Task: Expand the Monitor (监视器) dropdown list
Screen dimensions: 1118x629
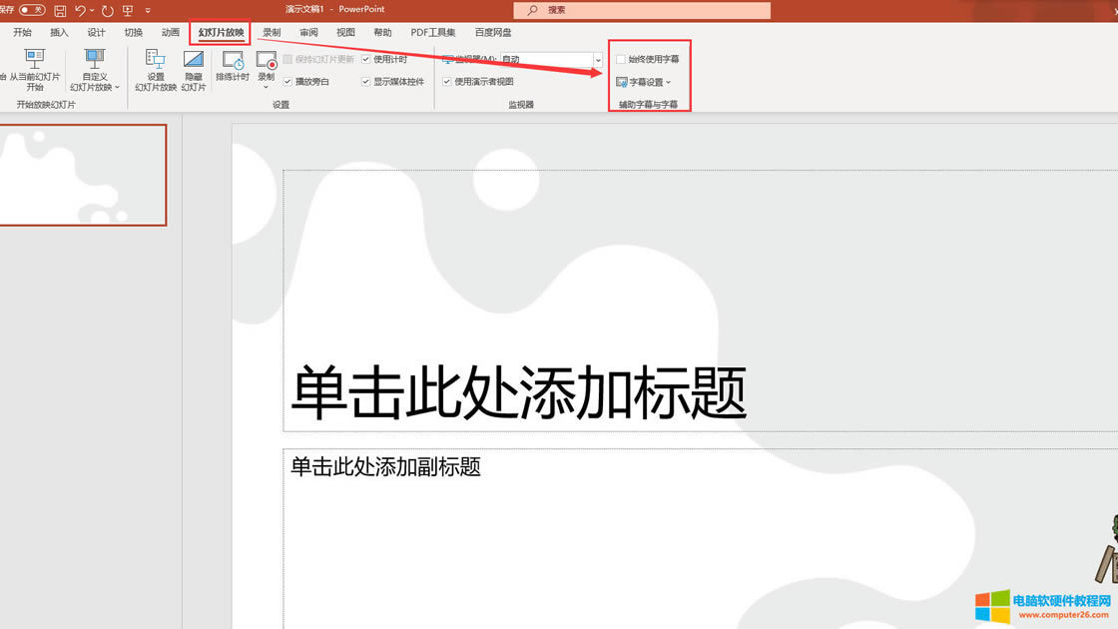Action: click(598, 60)
